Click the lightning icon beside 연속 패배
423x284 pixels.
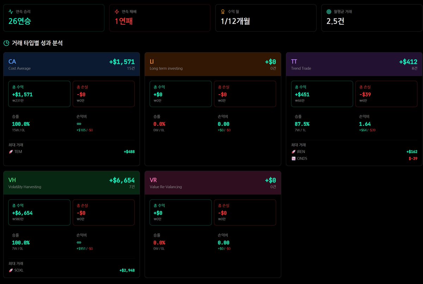click(117, 12)
